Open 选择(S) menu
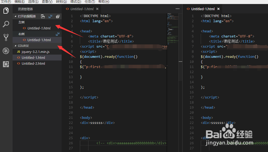This screenshot has height=152, width=268. [x=33, y=2]
